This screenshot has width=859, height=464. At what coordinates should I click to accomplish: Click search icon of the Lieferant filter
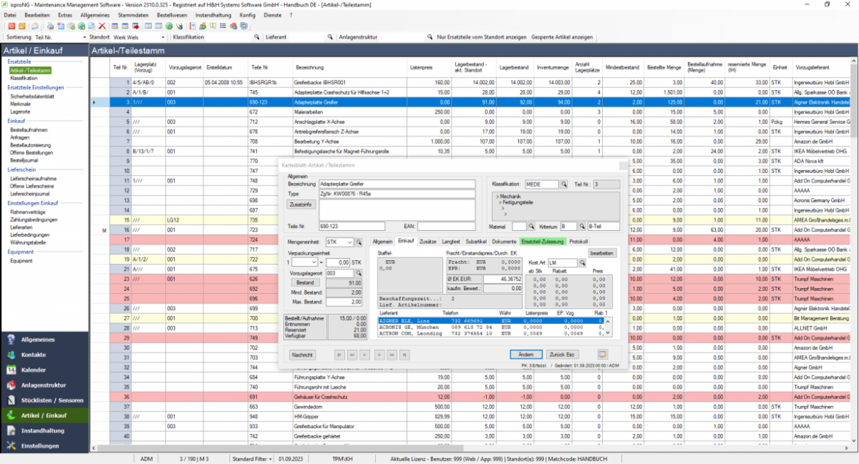coord(329,37)
